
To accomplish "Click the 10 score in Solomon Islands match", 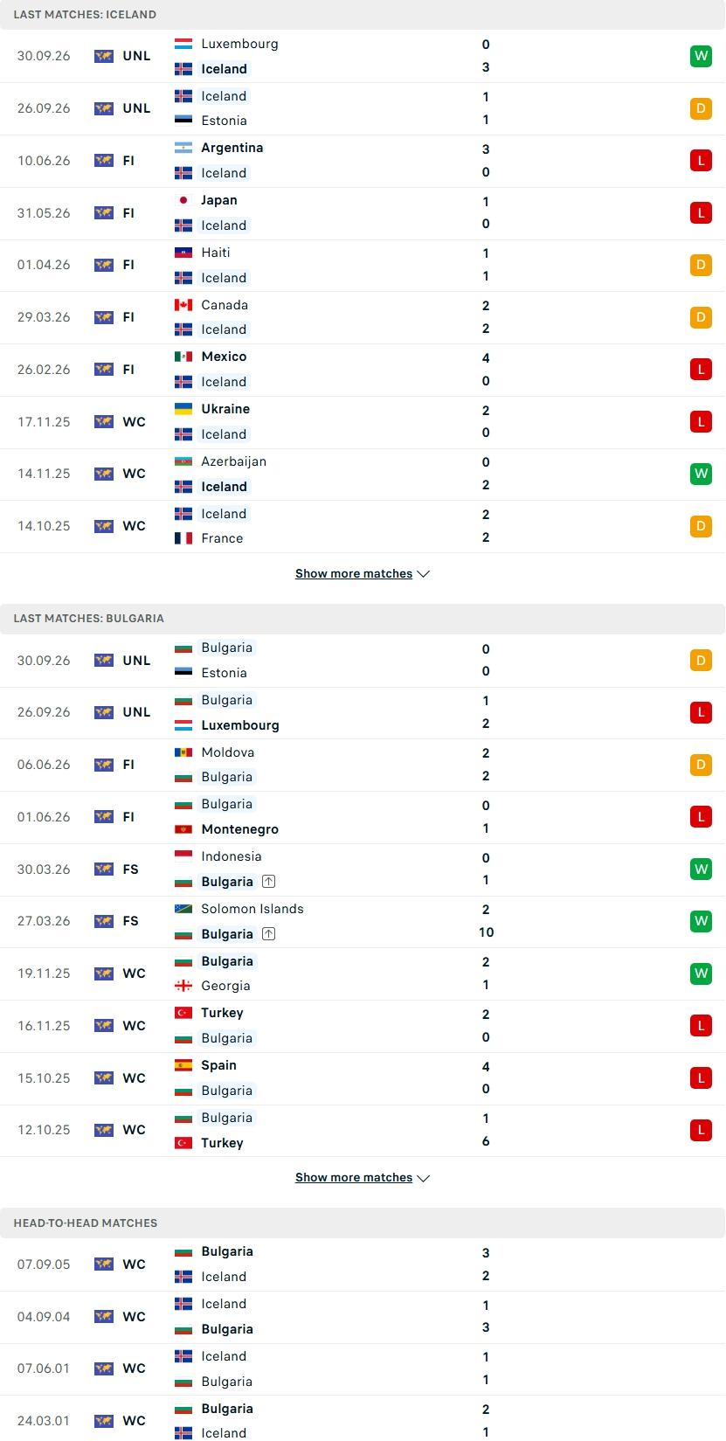I will point(486,932).
